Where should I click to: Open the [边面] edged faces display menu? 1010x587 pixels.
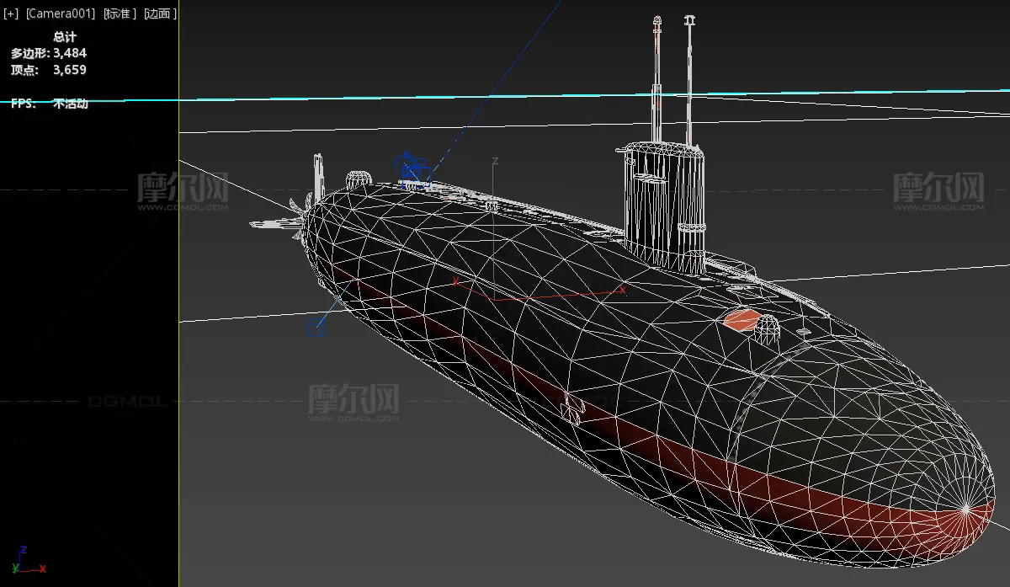160,14
